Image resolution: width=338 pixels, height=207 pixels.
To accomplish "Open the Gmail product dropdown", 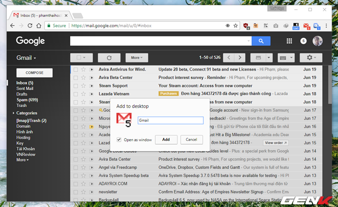I will 26,58.
